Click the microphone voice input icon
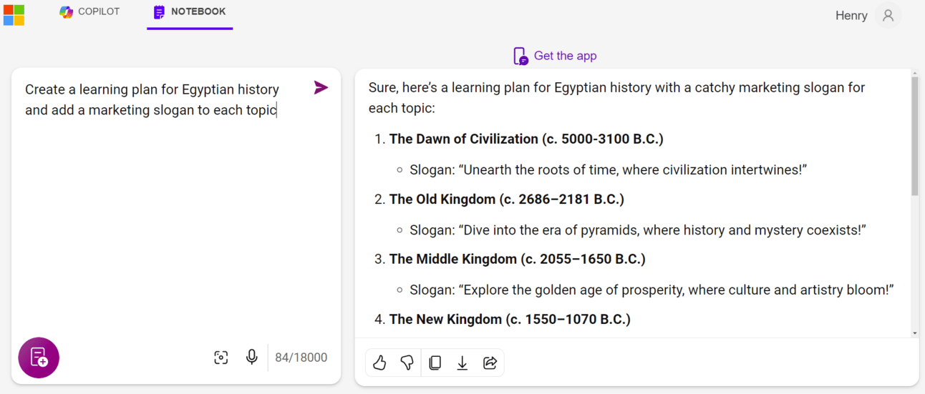The height and width of the screenshot is (394, 925). (x=251, y=357)
